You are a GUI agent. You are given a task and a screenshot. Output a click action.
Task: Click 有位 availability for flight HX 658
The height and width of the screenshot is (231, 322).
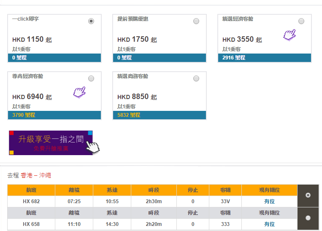(269, 224)
